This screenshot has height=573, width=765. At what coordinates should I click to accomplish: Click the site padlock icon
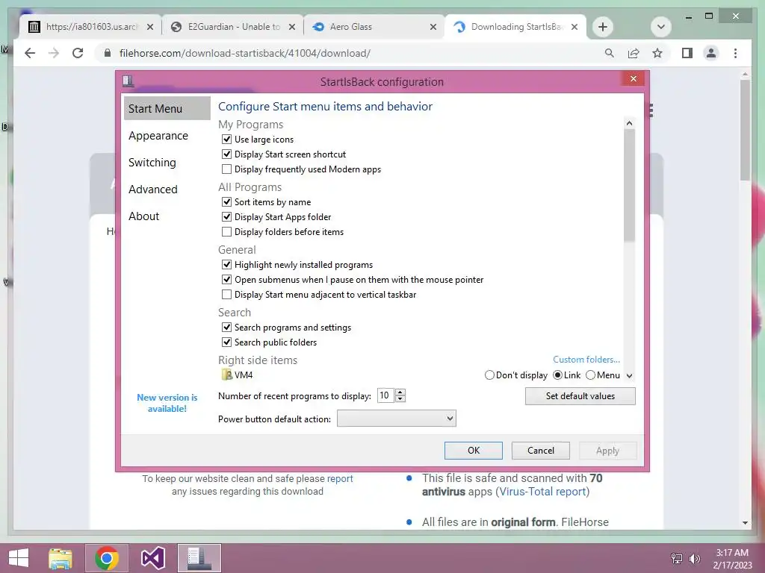(108, 53)
